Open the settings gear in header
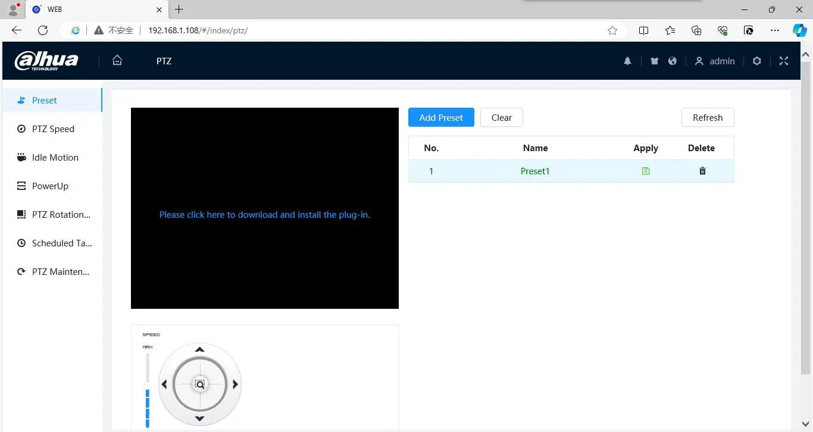Image resolution: width=813 pixels, height=432 pixels. click(x=757, y=61)
